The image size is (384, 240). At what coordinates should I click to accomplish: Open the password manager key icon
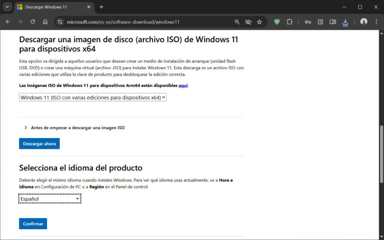click(308, 22)
